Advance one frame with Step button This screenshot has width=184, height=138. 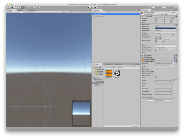coord(95,7)
